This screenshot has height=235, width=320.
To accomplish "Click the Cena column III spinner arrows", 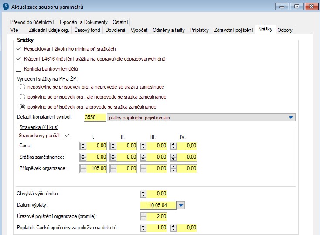I will pyautogui.click(x=143, y=146).
